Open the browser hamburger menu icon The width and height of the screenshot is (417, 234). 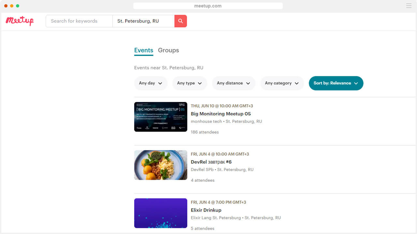tap(409, 6)
